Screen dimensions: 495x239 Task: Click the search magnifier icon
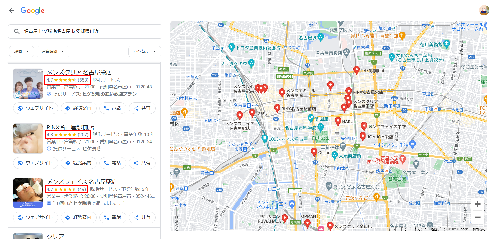17,31
